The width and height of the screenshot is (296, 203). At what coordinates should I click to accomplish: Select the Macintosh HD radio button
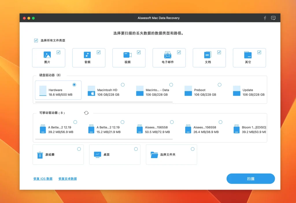pyautogui.click(x=123, y=85)
